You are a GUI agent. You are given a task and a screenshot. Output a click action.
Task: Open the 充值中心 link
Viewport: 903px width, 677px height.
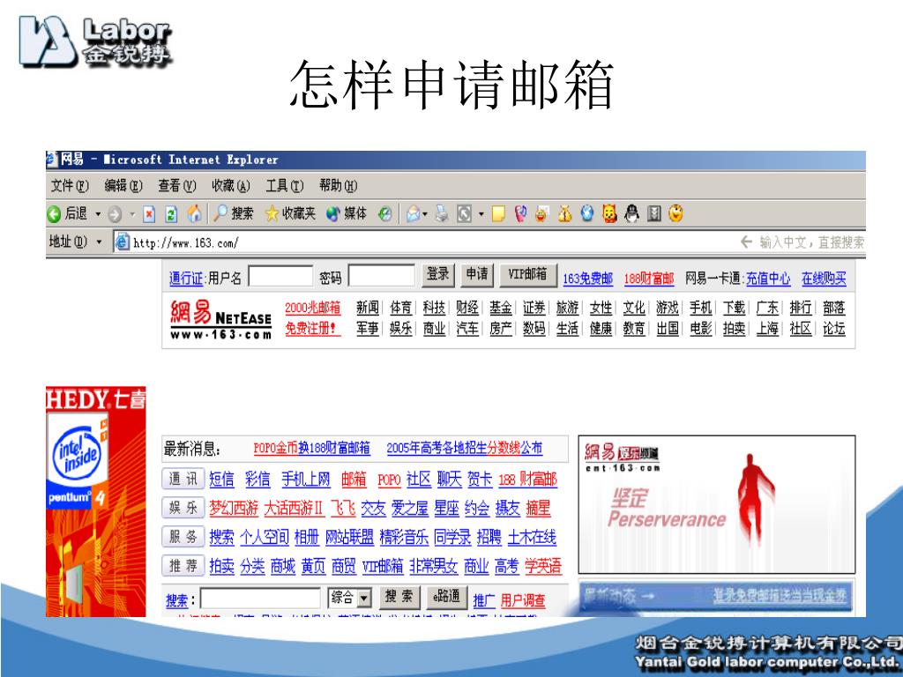768,279
